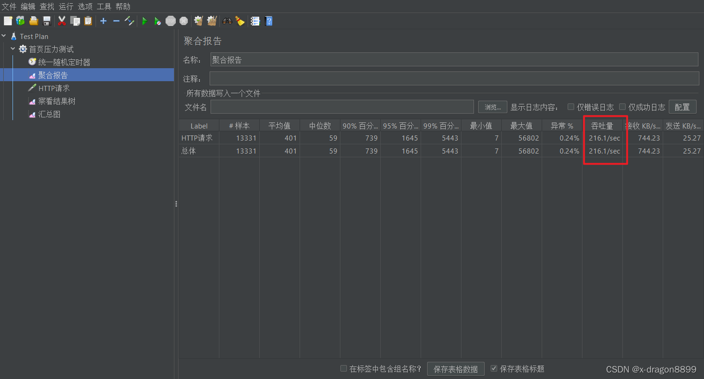Click the 发送 KB/s column header
This screenshot has width=704, height=379.
[x=683, y=126]
